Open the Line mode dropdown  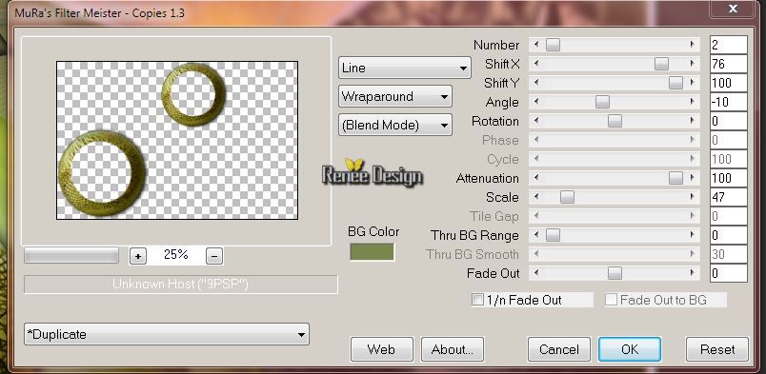pos(405,68)
